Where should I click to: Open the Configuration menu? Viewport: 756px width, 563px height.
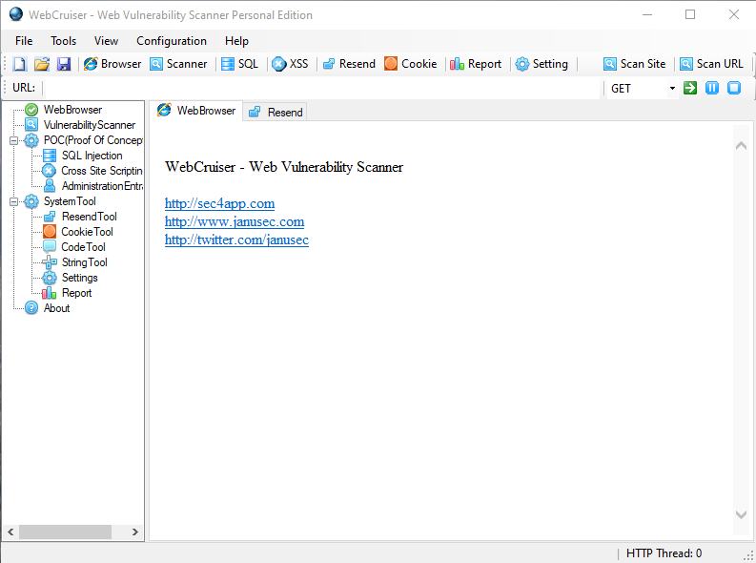pos(172,41)
